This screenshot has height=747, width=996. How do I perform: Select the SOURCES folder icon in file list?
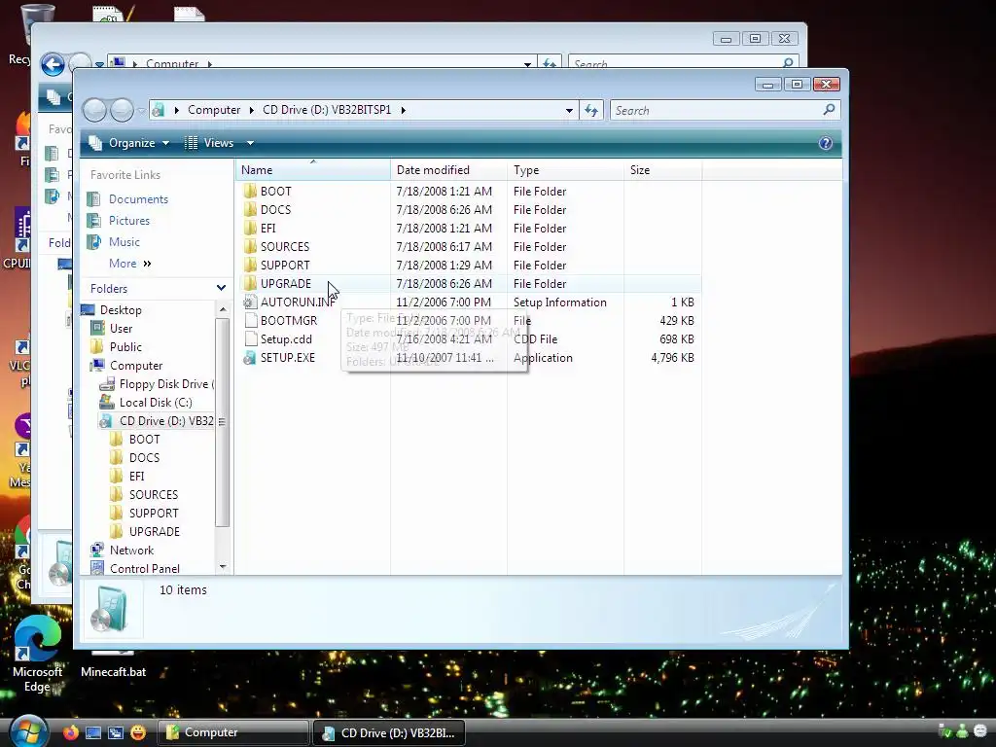[250, 246]
